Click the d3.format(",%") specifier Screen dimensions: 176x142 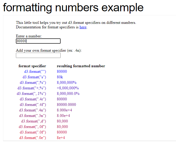33,83
